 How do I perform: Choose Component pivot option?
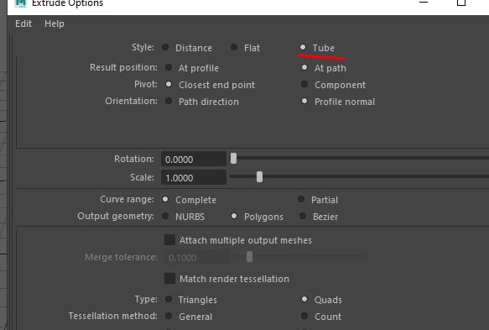point(304,84)
